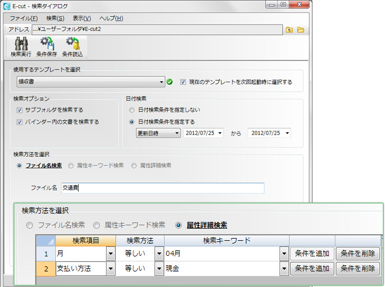Select row header 2 in conditions grid
Viewport: 385px width, 287px height.
(x=46, y=269)
